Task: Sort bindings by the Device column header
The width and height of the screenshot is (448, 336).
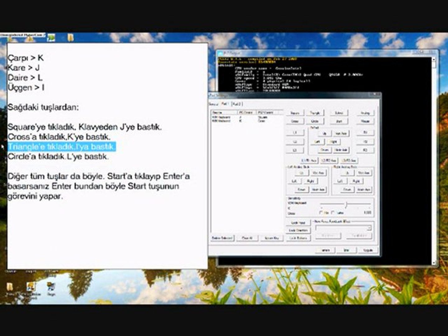Action: [225, 112]
